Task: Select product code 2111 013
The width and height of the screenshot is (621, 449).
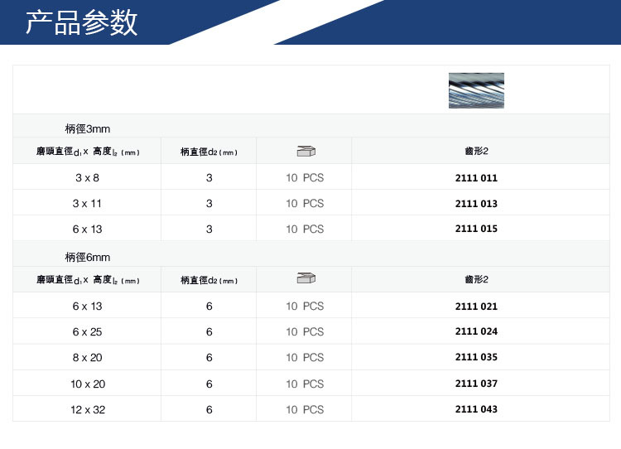Action: [476, 204]
